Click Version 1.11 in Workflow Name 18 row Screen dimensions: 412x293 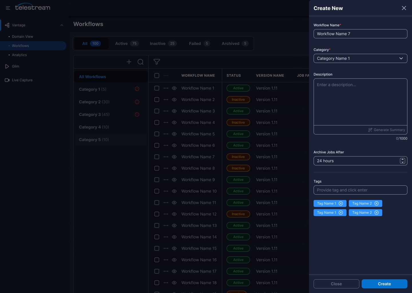coord(267,283)
